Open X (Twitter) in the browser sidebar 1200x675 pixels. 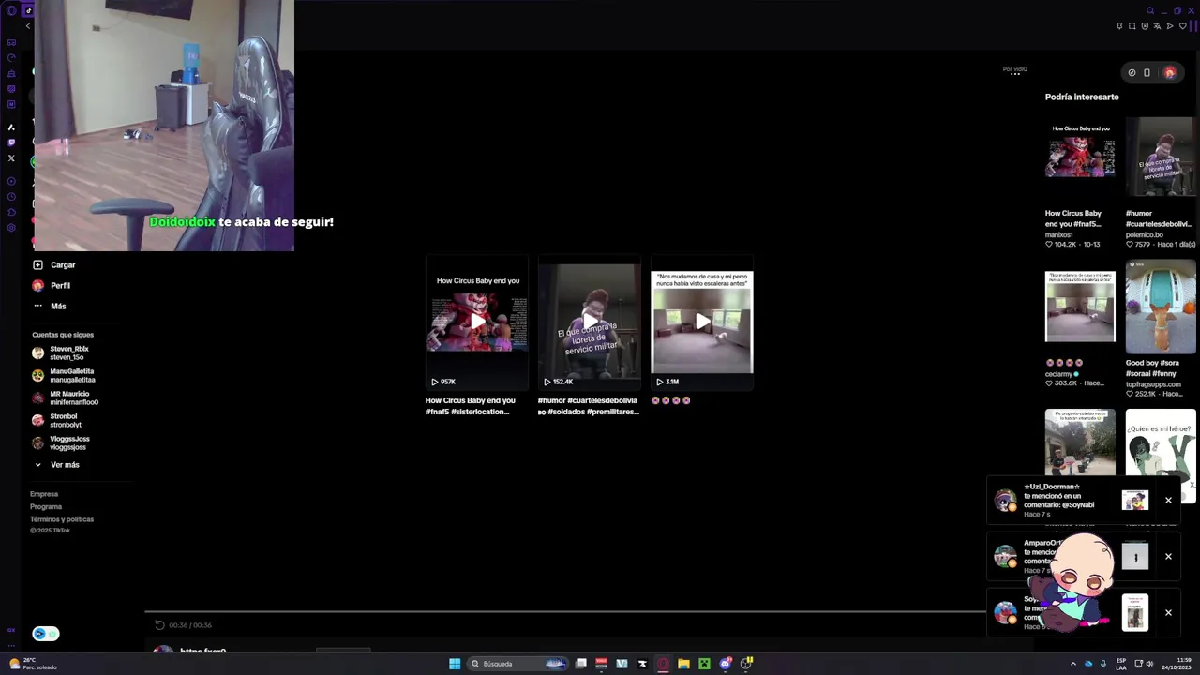pos(11,157)
